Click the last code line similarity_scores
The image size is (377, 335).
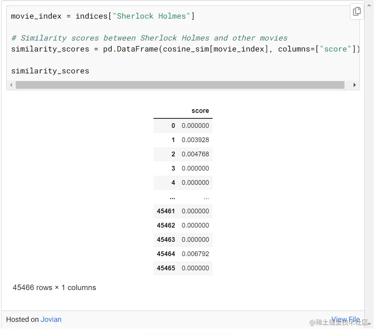(50, 71)
